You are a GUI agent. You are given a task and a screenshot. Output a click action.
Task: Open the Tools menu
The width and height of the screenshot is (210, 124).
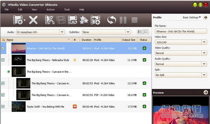point(67,10)
